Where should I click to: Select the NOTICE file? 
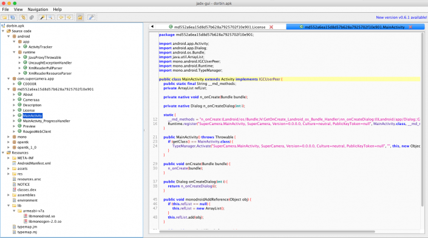[24, 185]
